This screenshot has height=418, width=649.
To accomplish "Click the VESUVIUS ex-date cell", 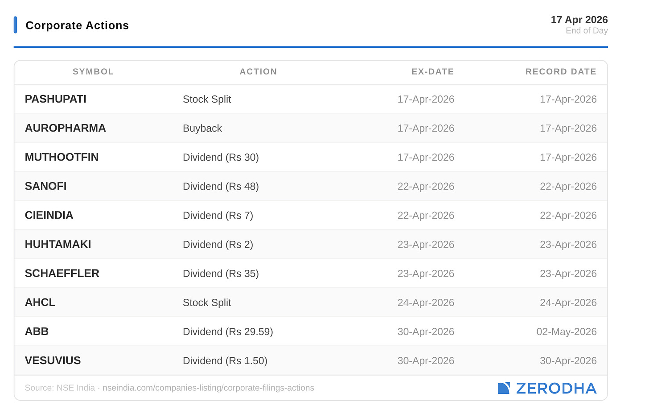I will tap(426, 361).
